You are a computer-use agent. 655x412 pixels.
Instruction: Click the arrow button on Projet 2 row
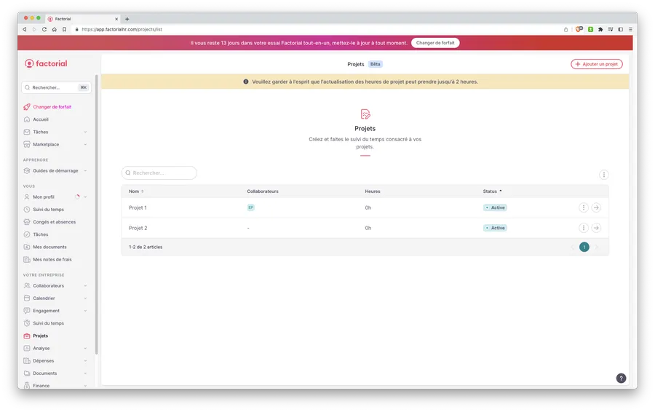tap(596, 228)
